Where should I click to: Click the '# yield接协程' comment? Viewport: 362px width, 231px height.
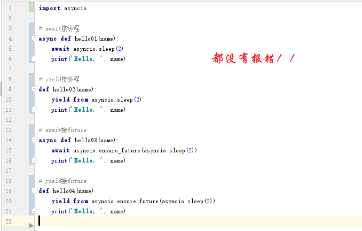tap(59, 79)
